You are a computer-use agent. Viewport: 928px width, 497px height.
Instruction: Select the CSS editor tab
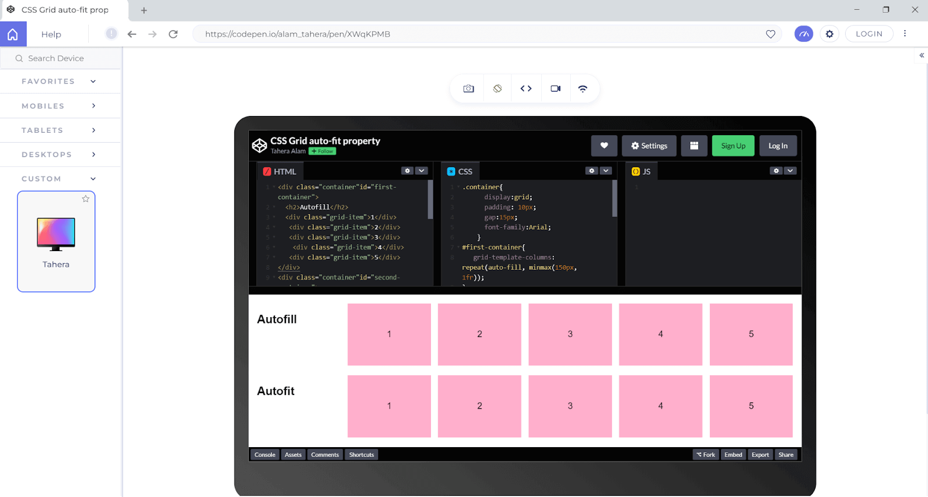coord(460,172)
